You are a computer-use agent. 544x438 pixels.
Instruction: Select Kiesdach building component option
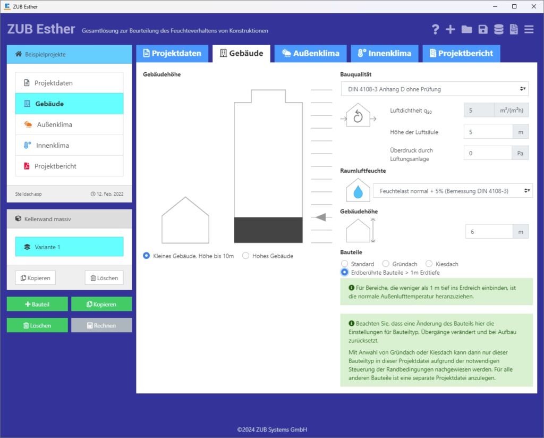point(429,264)
